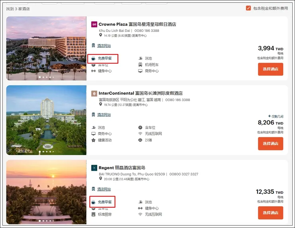Click 选择酒店 button for Regent
The width and height of the screenshot is (295, 228).
tap(270, 213)
